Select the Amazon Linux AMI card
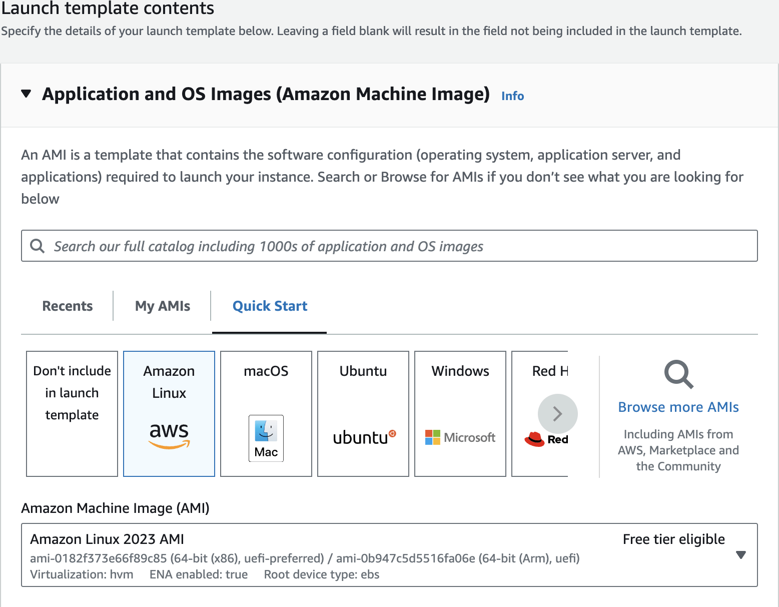The image size is (779, 607). [169, 414]
